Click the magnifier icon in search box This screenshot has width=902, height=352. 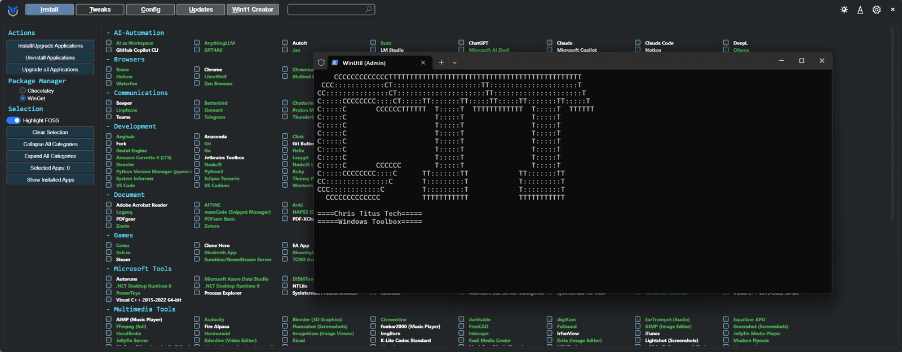click(x=368, y=10)
